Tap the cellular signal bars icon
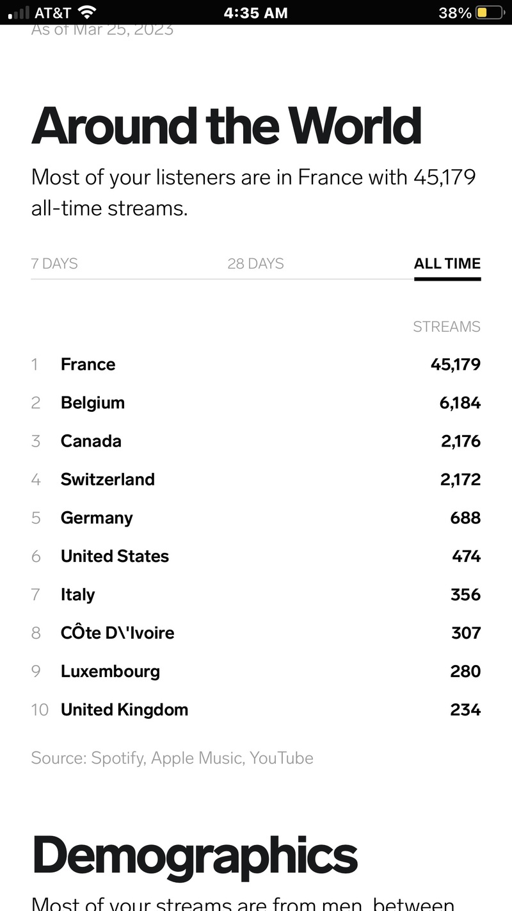Viewport: 512px width, 911px height. [19, 13]
